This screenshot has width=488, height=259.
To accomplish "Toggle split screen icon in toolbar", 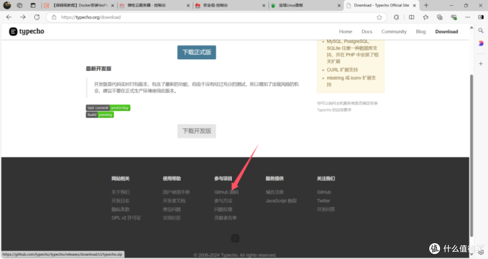I will click(x=412, y=17).
